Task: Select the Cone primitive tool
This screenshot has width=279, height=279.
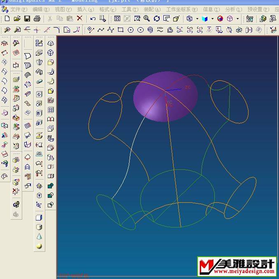Action: [39, 237]
